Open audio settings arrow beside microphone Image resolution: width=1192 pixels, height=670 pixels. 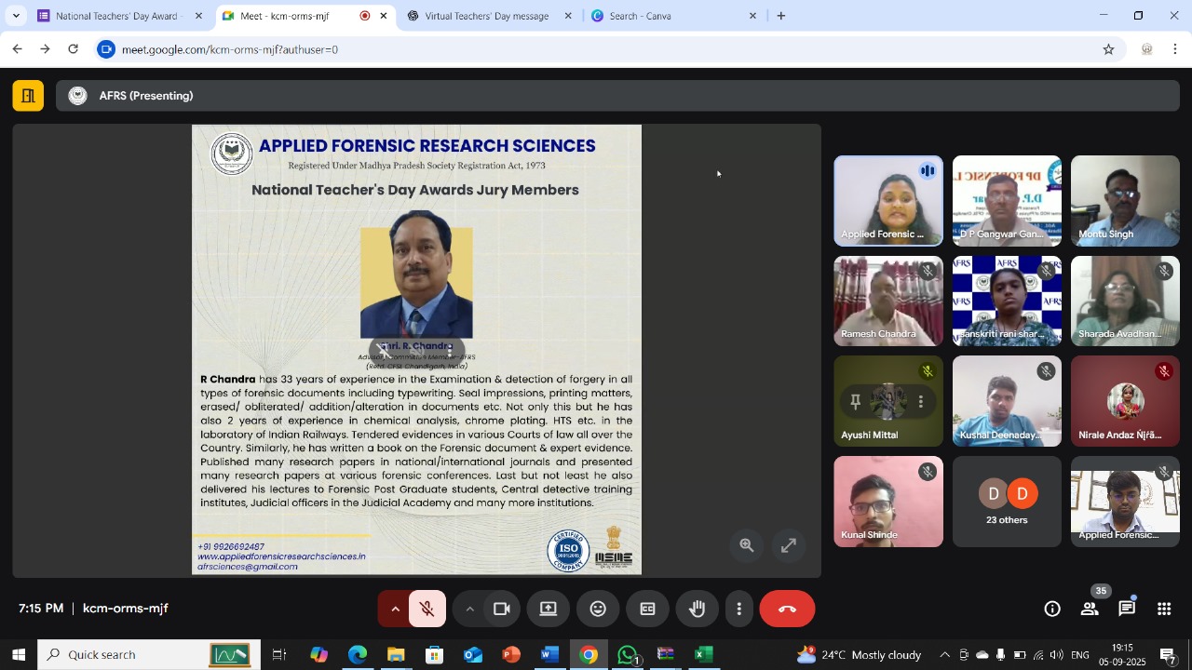click(x=395, y=609)
